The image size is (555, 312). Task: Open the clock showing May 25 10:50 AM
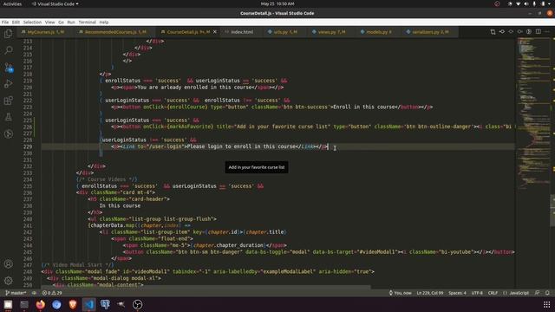pos(277,3)
